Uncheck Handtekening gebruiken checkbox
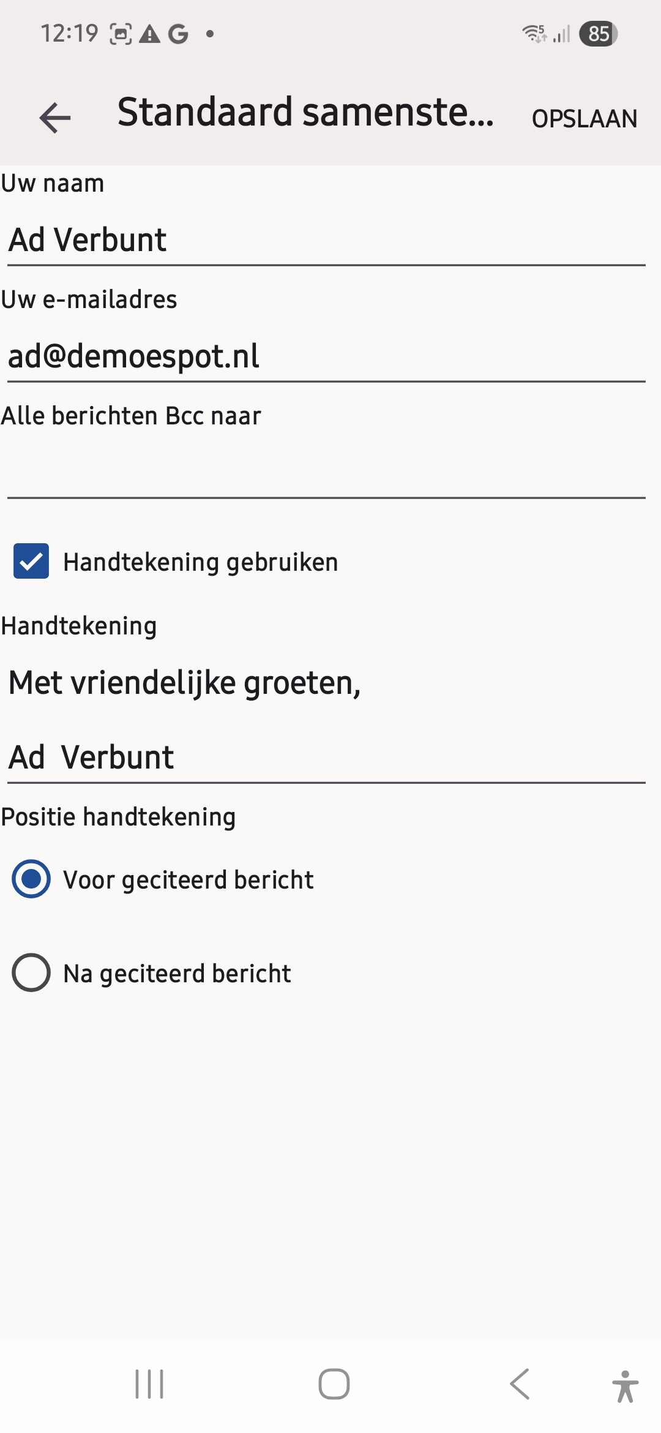Viewport: 661px width, 1433px height. [31, 561]
